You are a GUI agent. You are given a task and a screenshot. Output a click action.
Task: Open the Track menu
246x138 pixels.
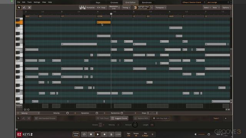click(29, 2)
